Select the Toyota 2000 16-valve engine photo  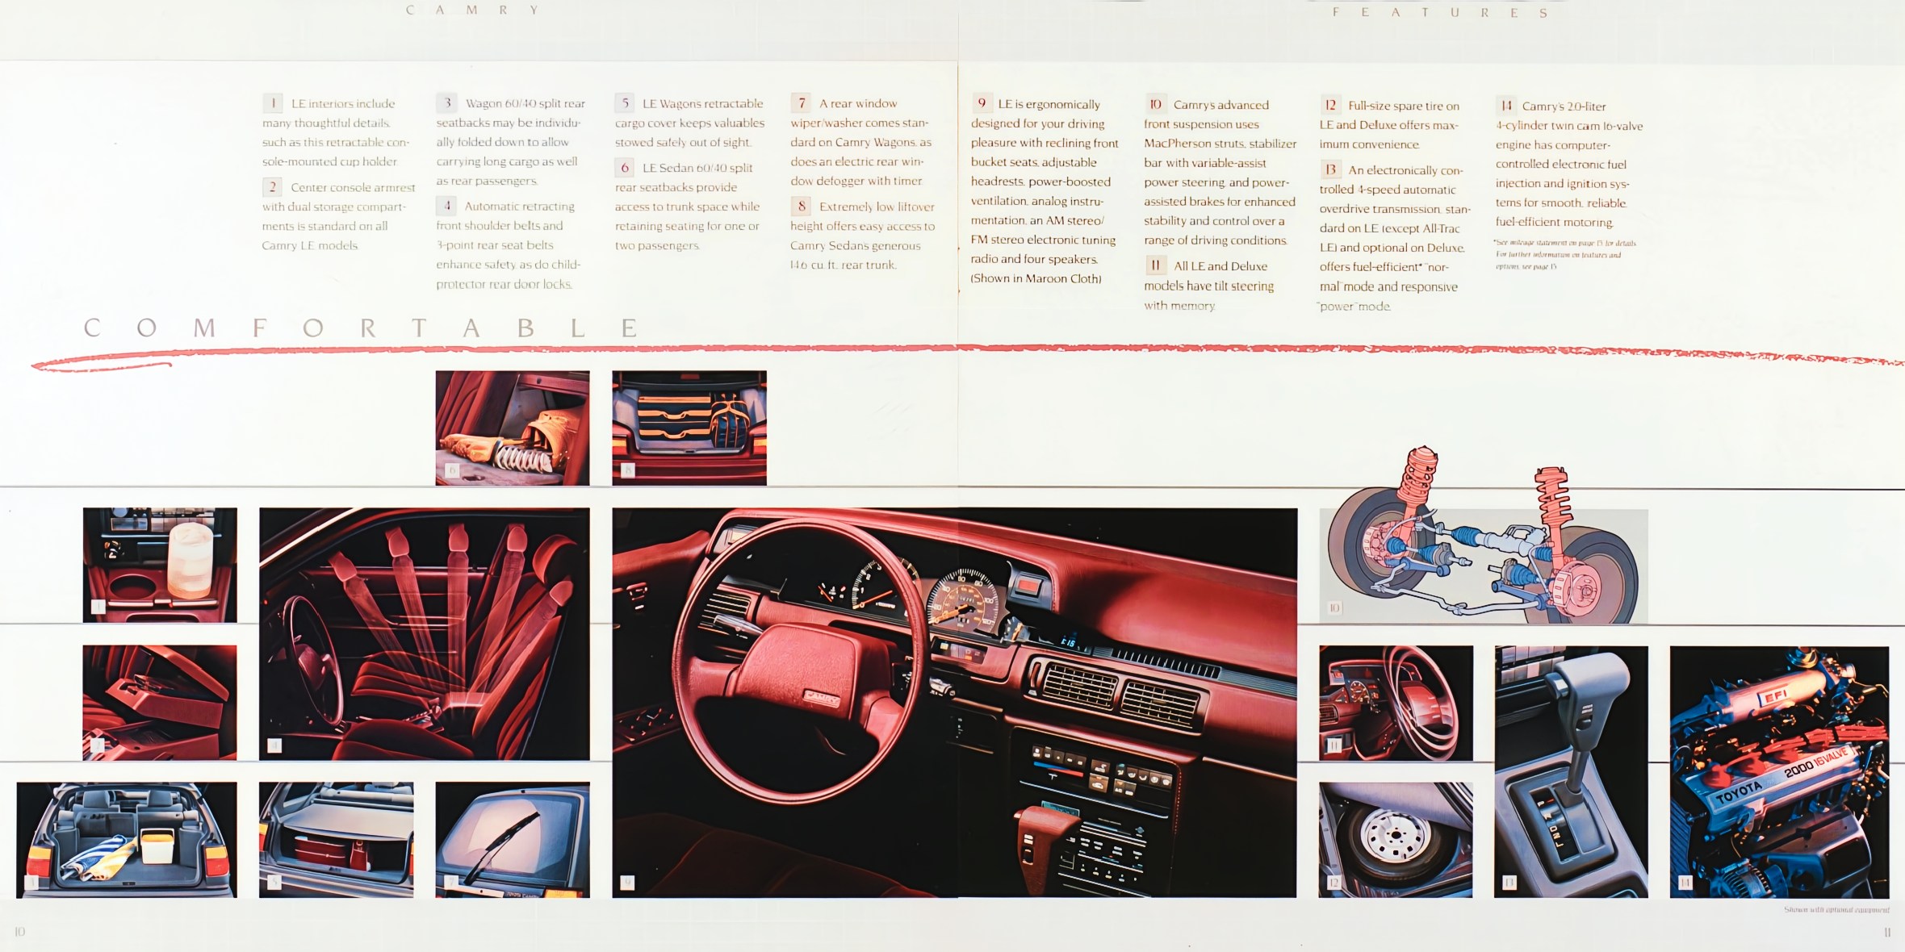point(1779,771)
